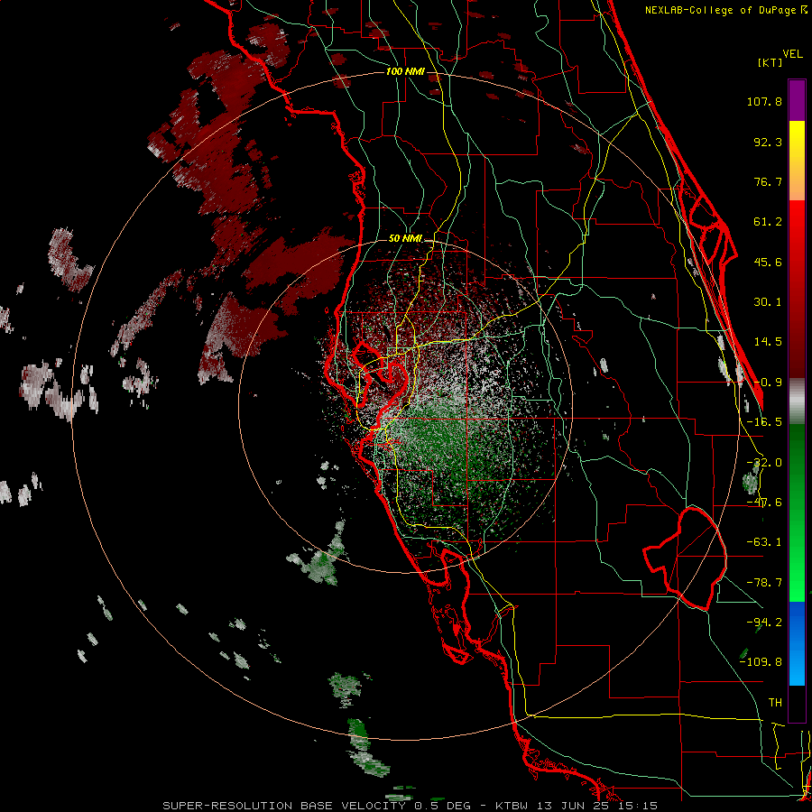The height and width of the screenshot is (812, 812).
Task: Select the 50 NMI range ring label
Action: point(405,238)
